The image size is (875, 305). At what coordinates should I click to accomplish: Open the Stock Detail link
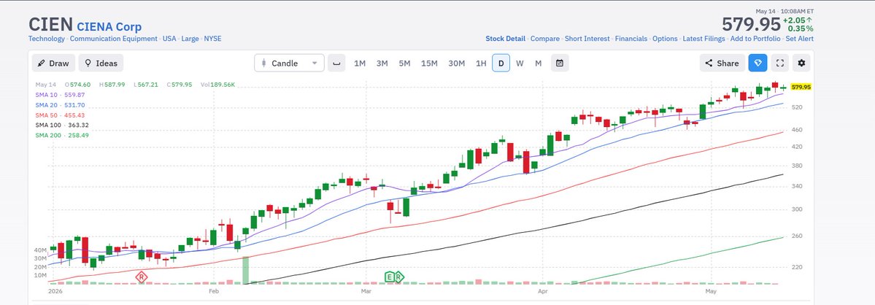[505, 39]
